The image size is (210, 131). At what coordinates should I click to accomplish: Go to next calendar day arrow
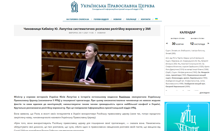pyautogui.click(x=208, y=43)
